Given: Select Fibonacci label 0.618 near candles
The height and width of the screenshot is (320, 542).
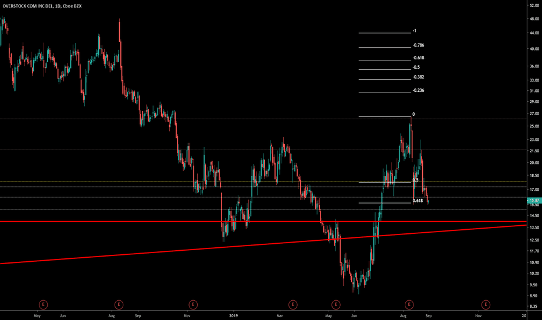Looking at the screenshot, I should click(418, 201).
